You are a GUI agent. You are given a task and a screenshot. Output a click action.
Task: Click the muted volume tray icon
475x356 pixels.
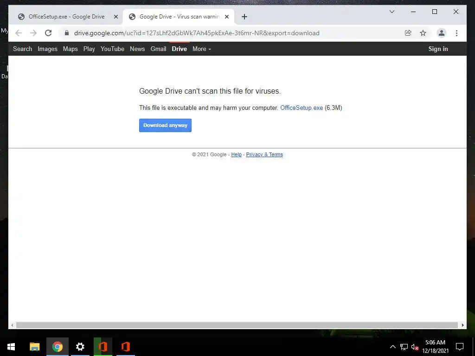click(415, 347)
